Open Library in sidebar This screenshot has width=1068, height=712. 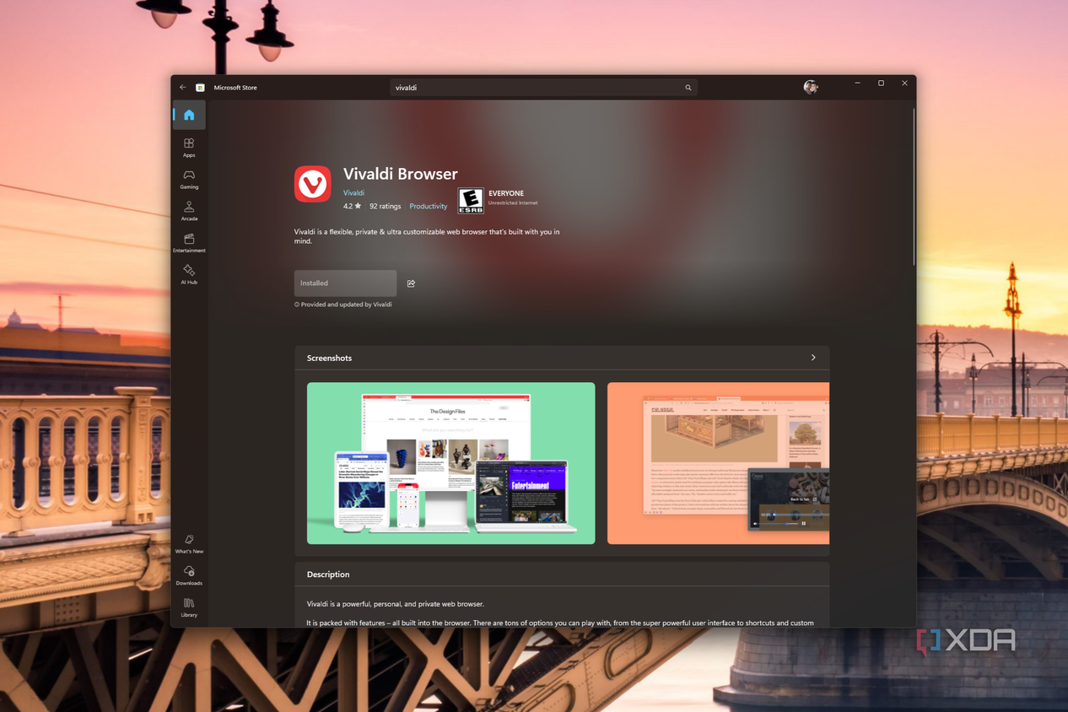point(189,607)
